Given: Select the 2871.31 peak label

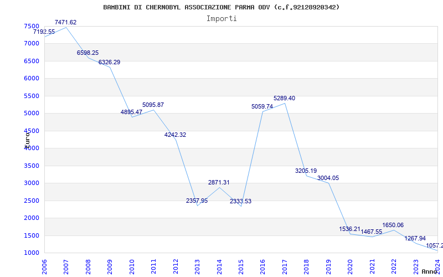Looking at the screenshot, I should pyautogui.click(x=219, y=183).
